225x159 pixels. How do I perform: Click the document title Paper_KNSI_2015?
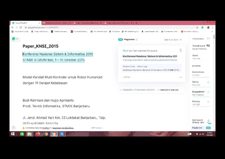pyautogui.click(x=40, y=46)
